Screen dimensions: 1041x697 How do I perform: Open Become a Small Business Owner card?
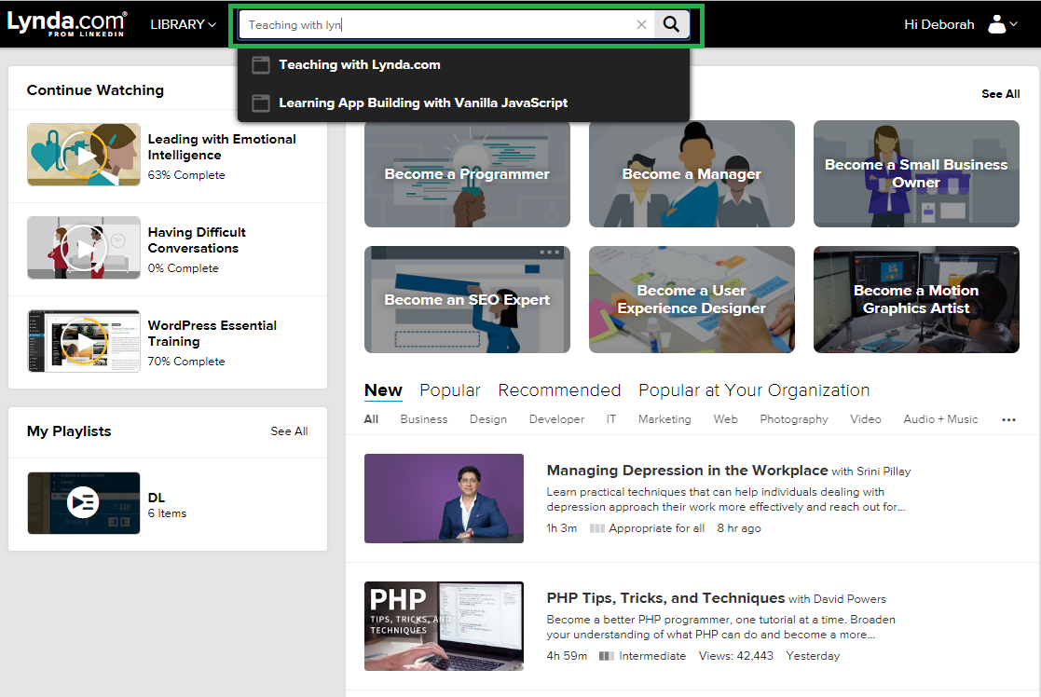[x=916, y=174]
